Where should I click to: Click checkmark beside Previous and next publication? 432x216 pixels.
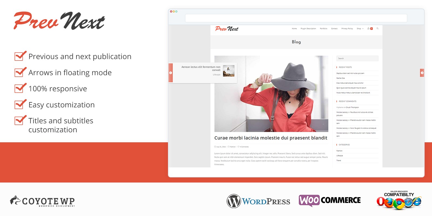pyautogui.click(x=21, y=56)
